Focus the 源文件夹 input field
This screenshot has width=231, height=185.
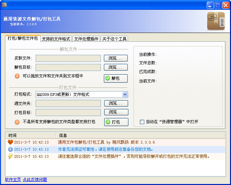pos(68,104)
